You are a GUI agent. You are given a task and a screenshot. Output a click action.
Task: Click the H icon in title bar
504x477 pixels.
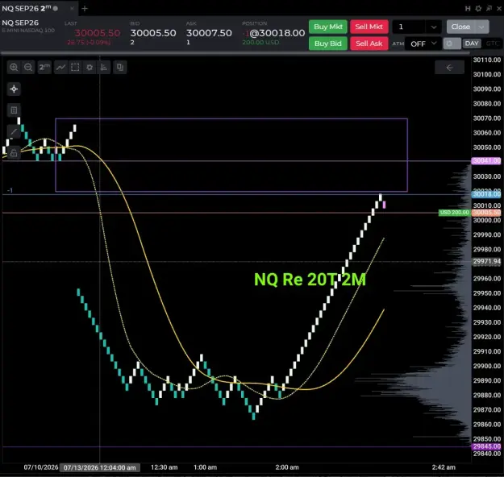(468, 9)
